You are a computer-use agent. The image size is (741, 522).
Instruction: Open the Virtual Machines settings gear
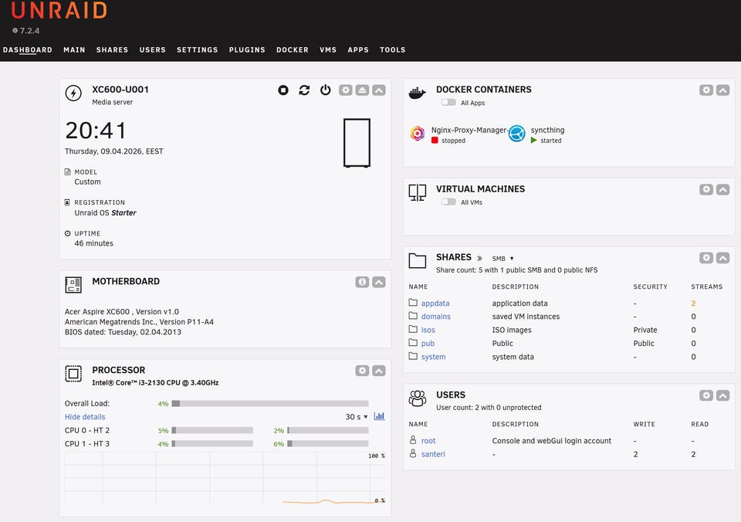click(706, 189)
